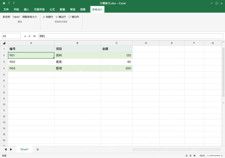Viewport: 225px width, 158px height.
Task: Click the 编号 header cell
Action: pyautogui.click(x=31, y=49)
